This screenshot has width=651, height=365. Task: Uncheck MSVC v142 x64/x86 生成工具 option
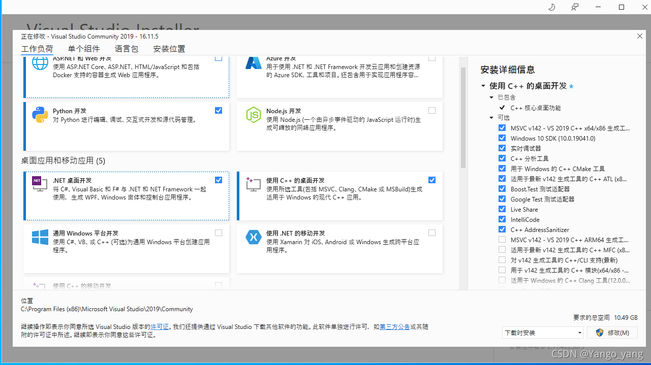tap(502, 128)
